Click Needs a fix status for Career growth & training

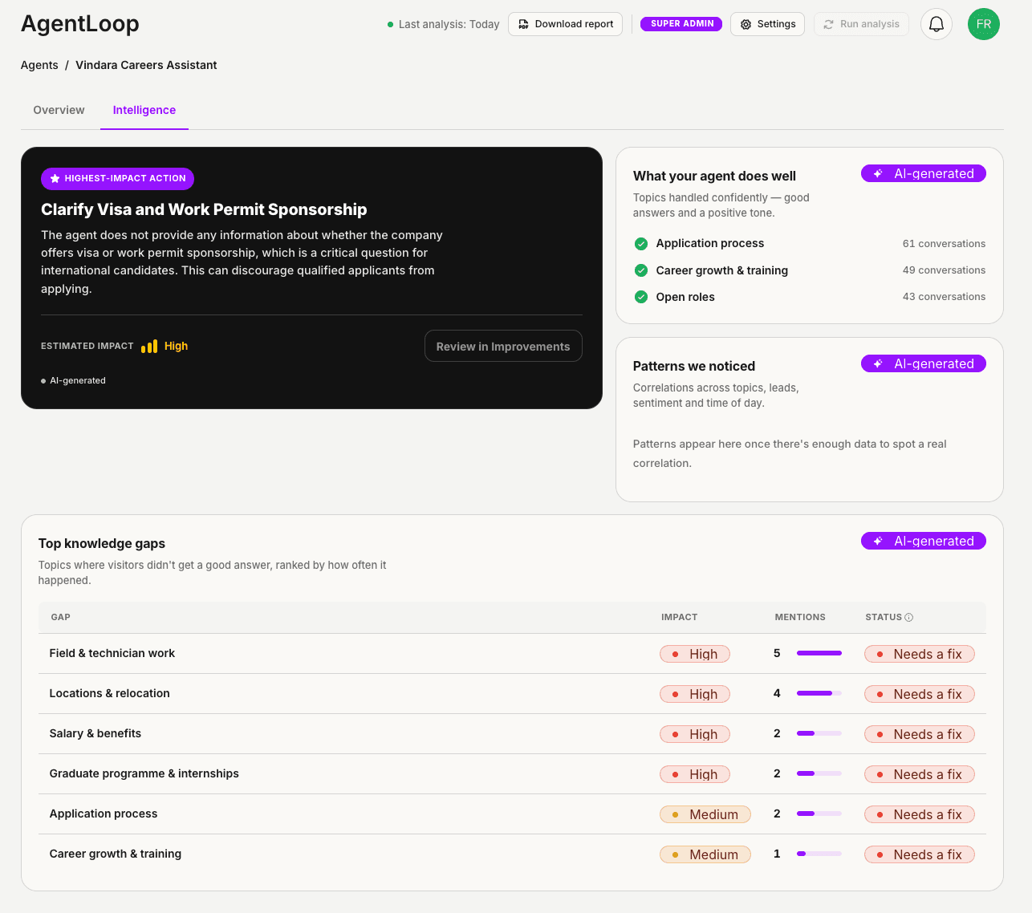[920, 854]
